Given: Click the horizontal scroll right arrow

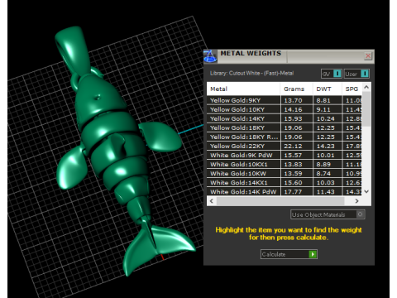Looking at the screenshot, I should [357, 201].
